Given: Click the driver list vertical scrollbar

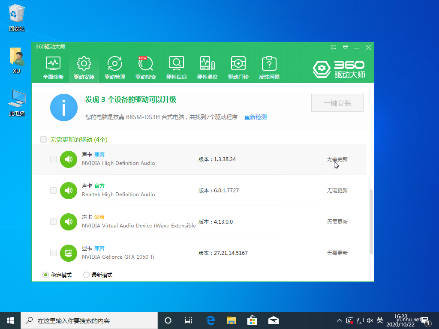Looking at the screenshot, I should coord(371,221).
